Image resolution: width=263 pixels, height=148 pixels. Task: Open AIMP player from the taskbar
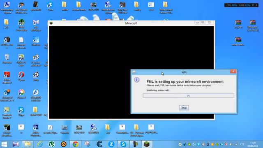click(63, 144)
